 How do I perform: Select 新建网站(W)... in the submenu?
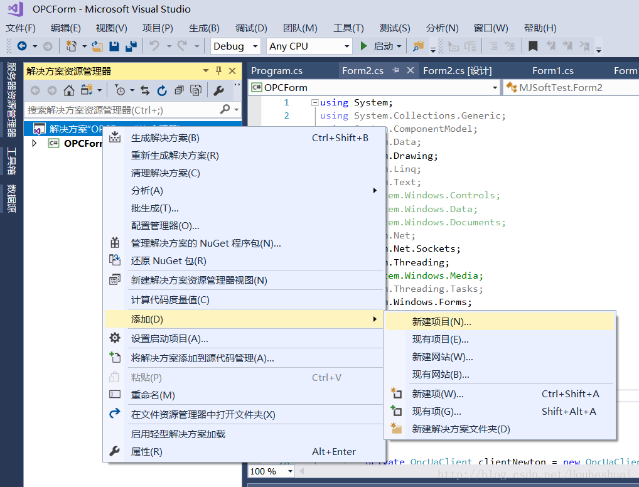[500, 356]
